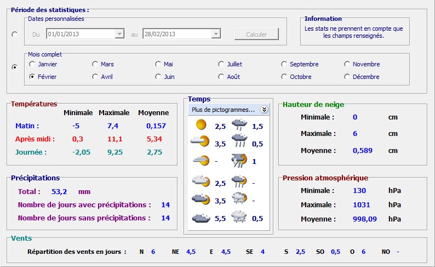Click the sun and snow shower pictogram
Screen dimensions: 435x267
coord(239,198)
